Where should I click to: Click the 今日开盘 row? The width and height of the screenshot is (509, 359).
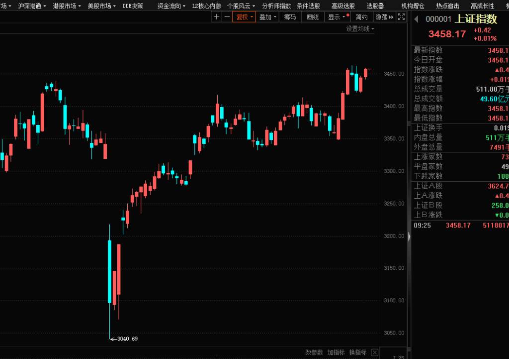click(460, 60)
